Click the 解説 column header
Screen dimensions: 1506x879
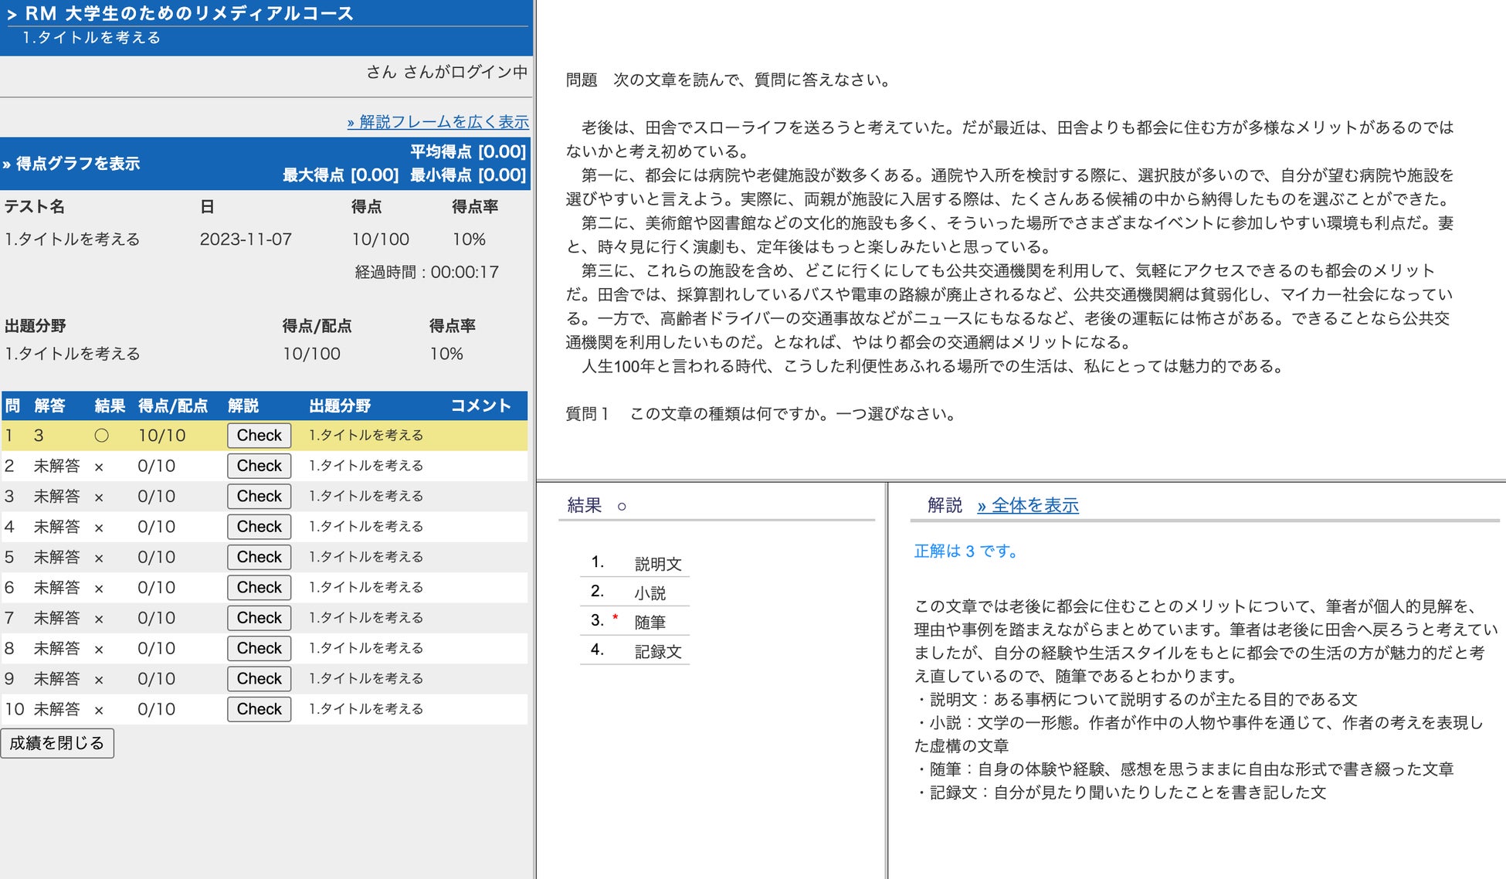243,406
